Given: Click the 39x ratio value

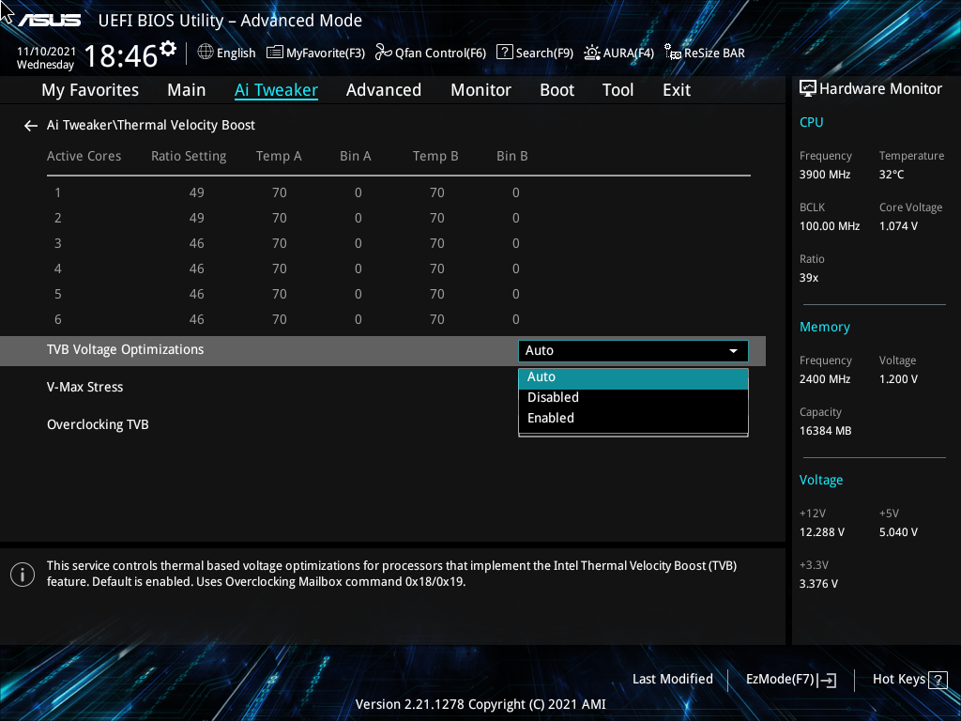Looking at the screenshot, I should [x=808, y=278].
